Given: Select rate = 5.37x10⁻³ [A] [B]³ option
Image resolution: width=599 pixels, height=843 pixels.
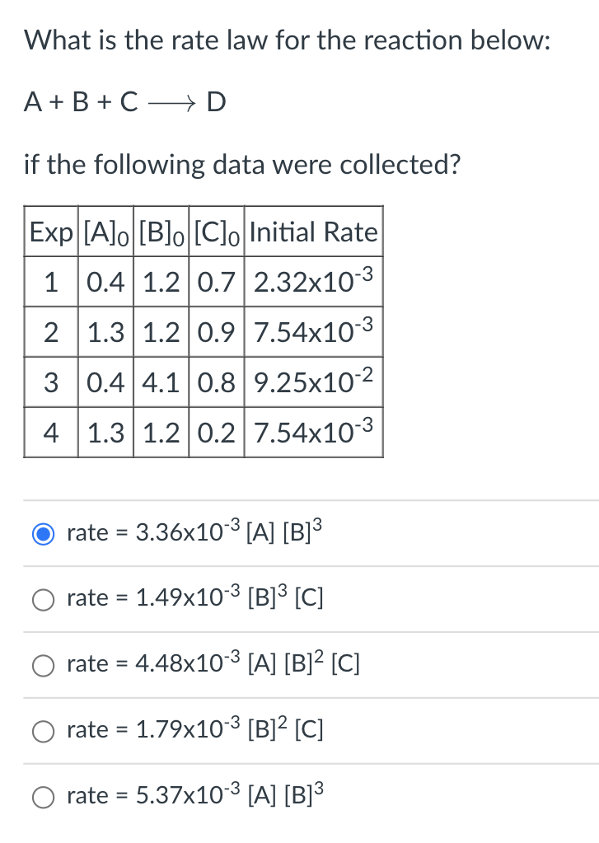Looking at the screenshot, I should pyautogui.click(x=43, y=797).
